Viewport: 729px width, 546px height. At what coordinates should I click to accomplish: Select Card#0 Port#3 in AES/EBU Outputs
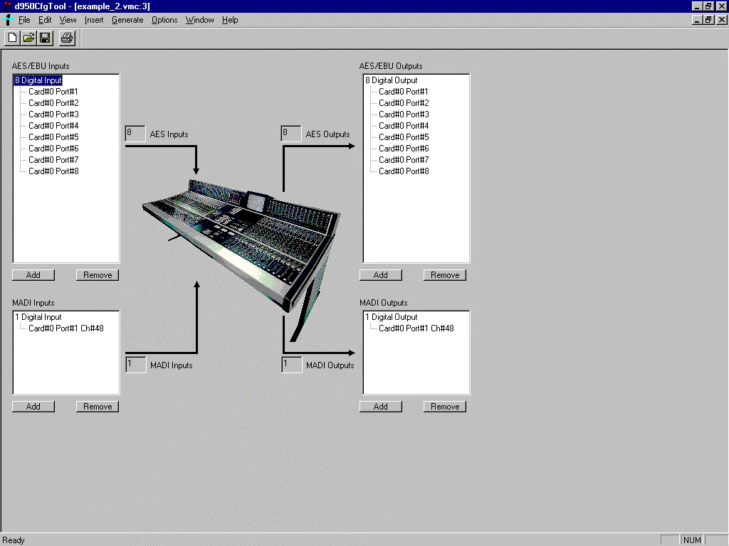pos(404,114)
